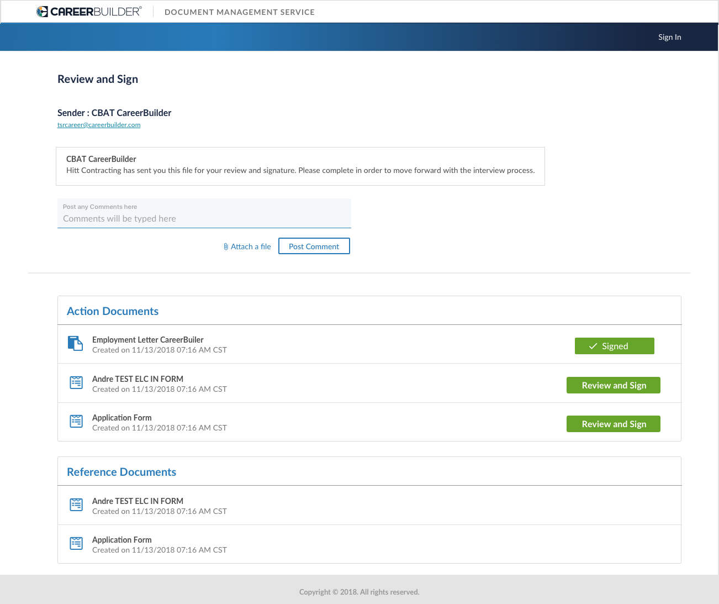Click the sender message from CBAT CareerBuilder
The image size is (719, 604).
click(300, 166)
